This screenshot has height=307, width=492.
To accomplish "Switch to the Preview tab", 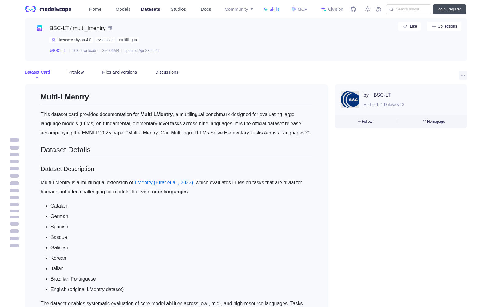I will (x=76, y=72).
